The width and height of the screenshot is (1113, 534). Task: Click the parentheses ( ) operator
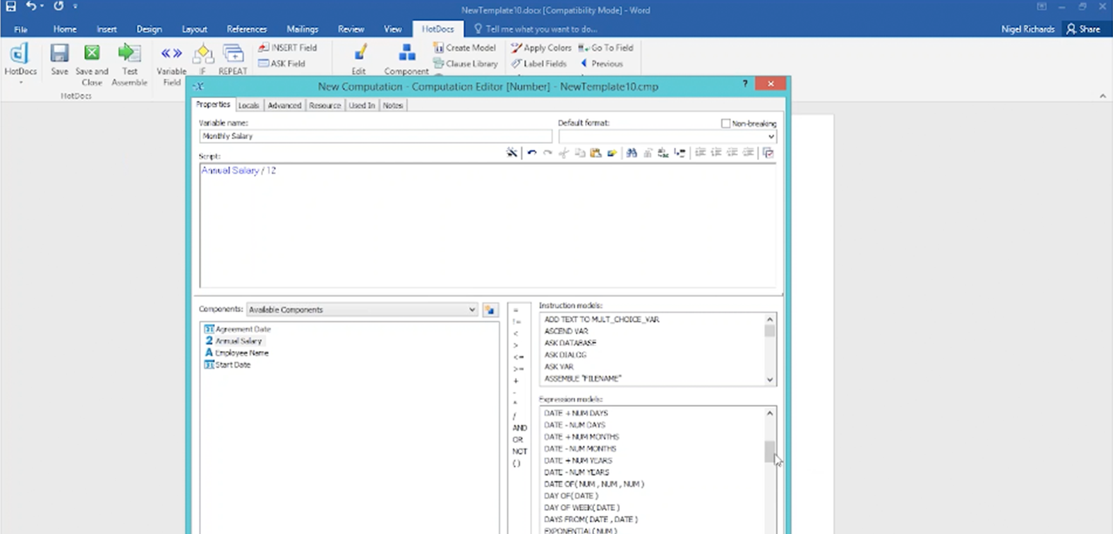point(516,464)
